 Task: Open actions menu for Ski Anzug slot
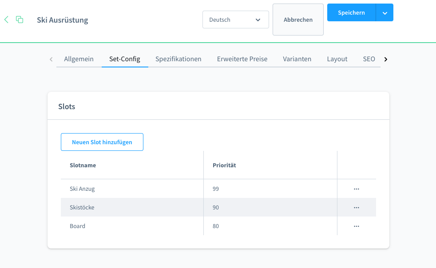357,189
